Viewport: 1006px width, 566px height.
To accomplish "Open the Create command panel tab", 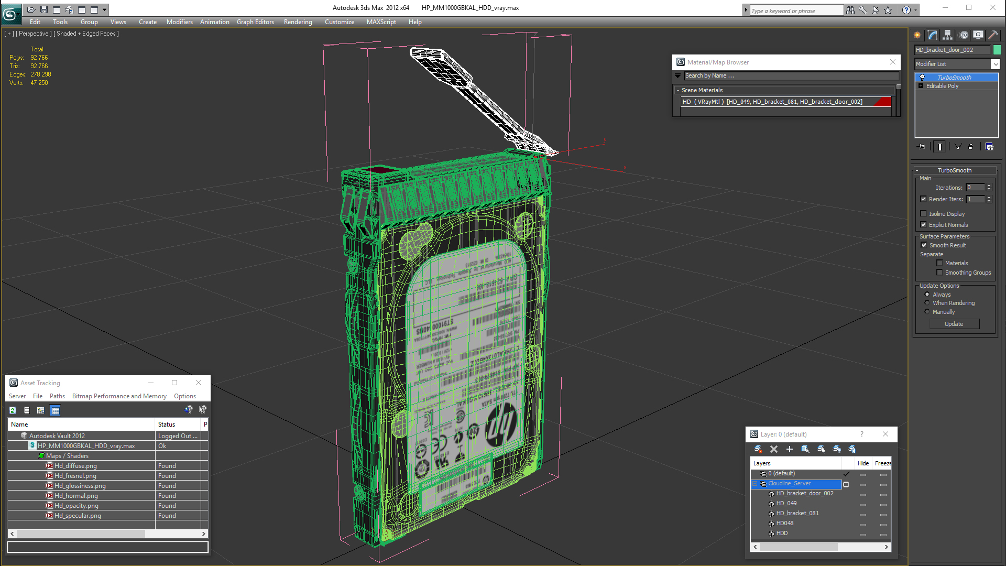I will [917, 35].
